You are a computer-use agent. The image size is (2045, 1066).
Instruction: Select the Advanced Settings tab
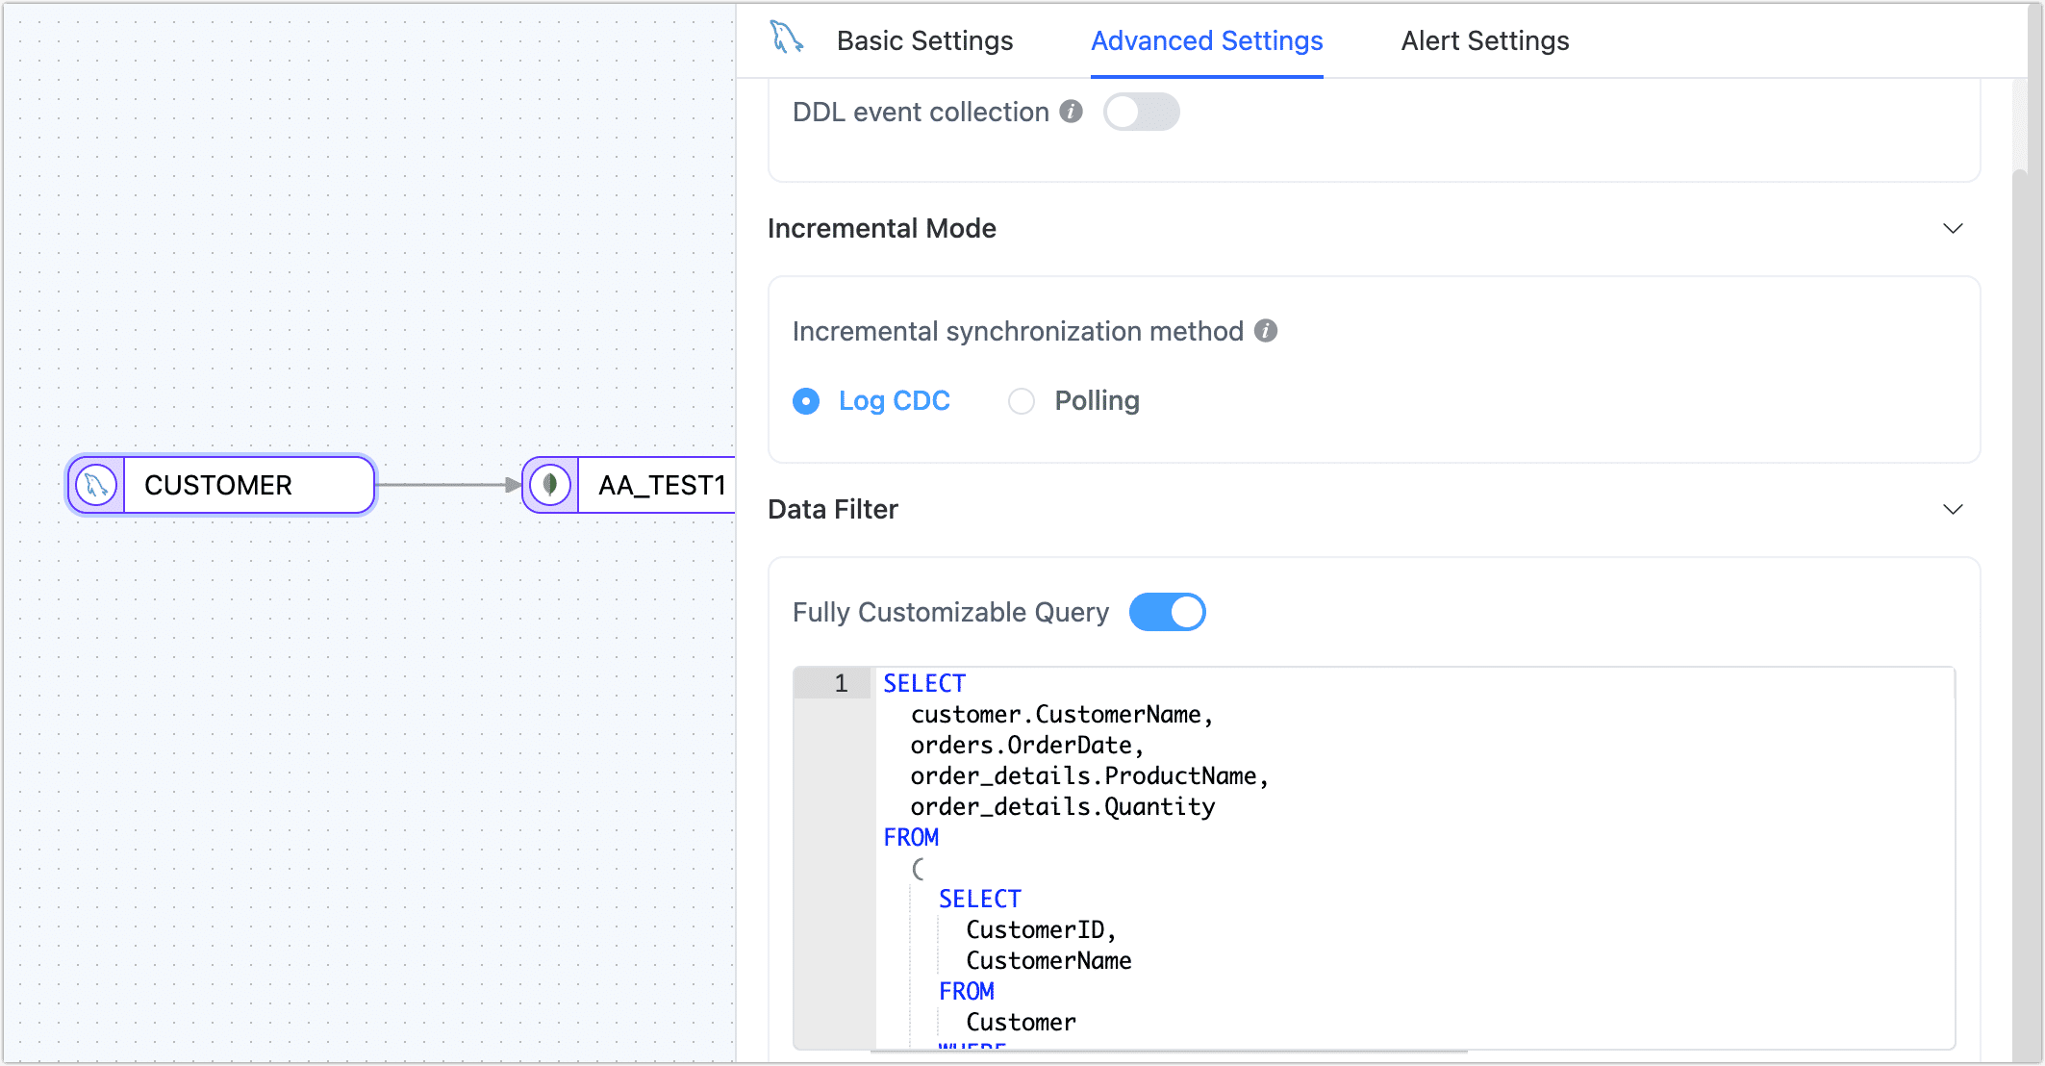click(x=1205, y=40)
